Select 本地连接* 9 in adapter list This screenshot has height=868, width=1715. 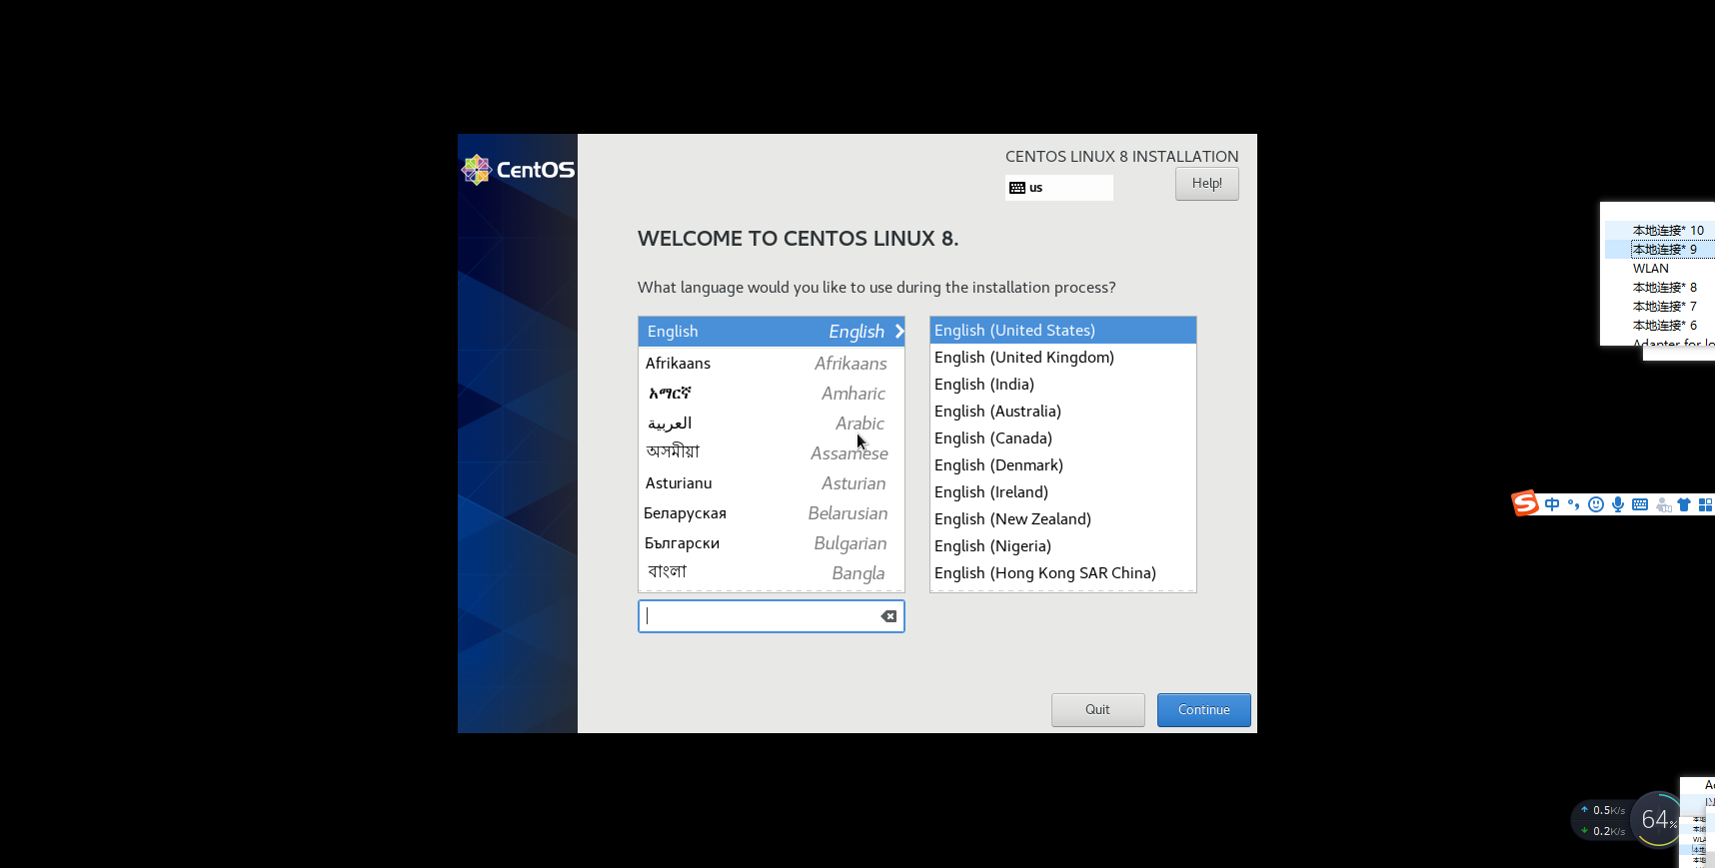pos(1660,250)
